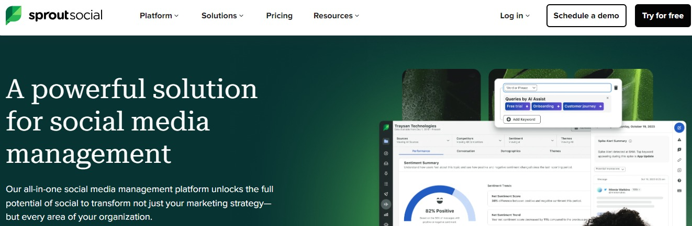Delete the query using the trash icon
Screen dimensions: 692x226
[616, 88]
